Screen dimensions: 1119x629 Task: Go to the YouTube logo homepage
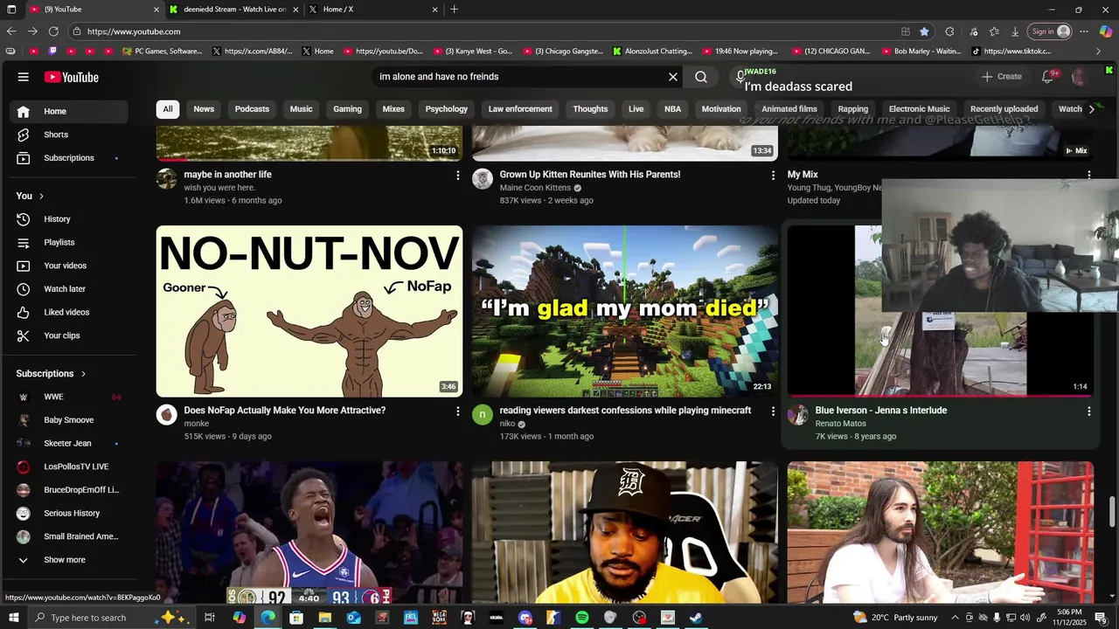[72, 77]
